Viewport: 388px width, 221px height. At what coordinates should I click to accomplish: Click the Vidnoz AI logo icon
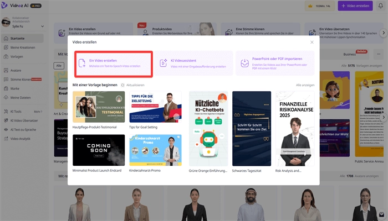pyautogui.click(x=4, y=5)
